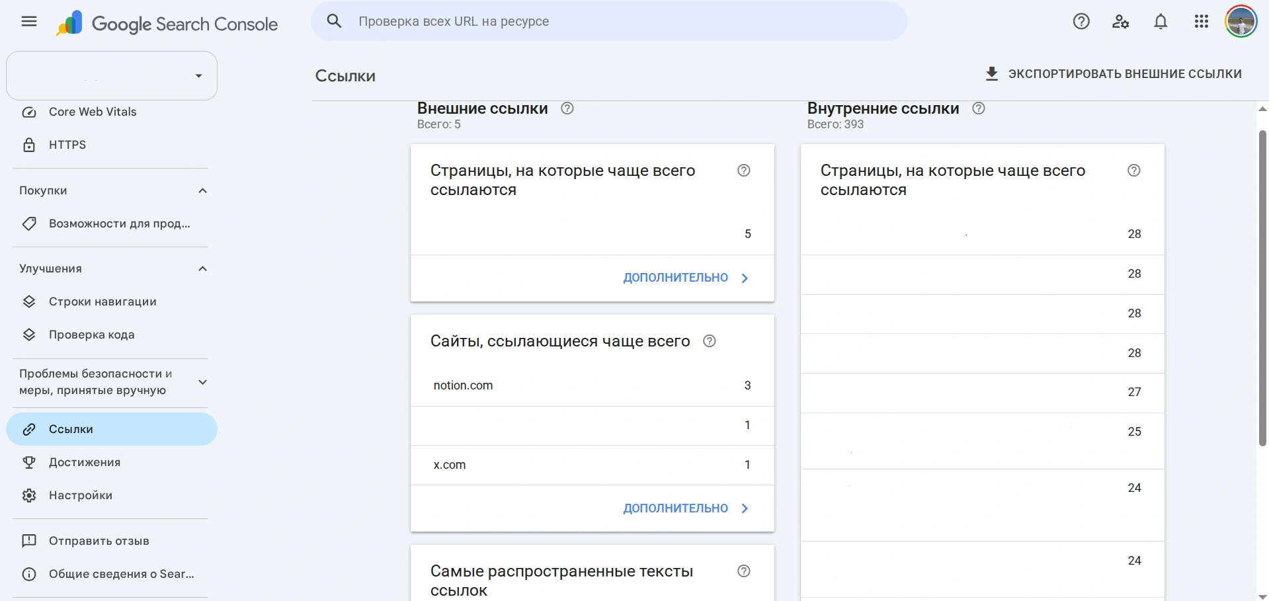The height and width of the screenshot is (601, 1269).
Task: Open Возможности для продавцов item
Action: pos(112,223)
